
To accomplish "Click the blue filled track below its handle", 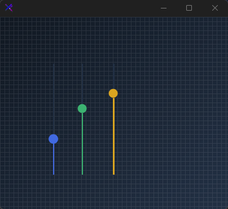I will [x=54, y=159].
